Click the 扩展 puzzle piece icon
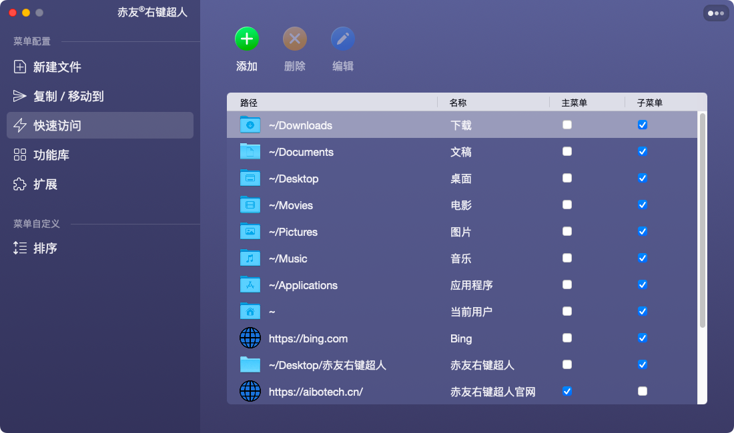The image size is (734, 433). pos(19,184)
